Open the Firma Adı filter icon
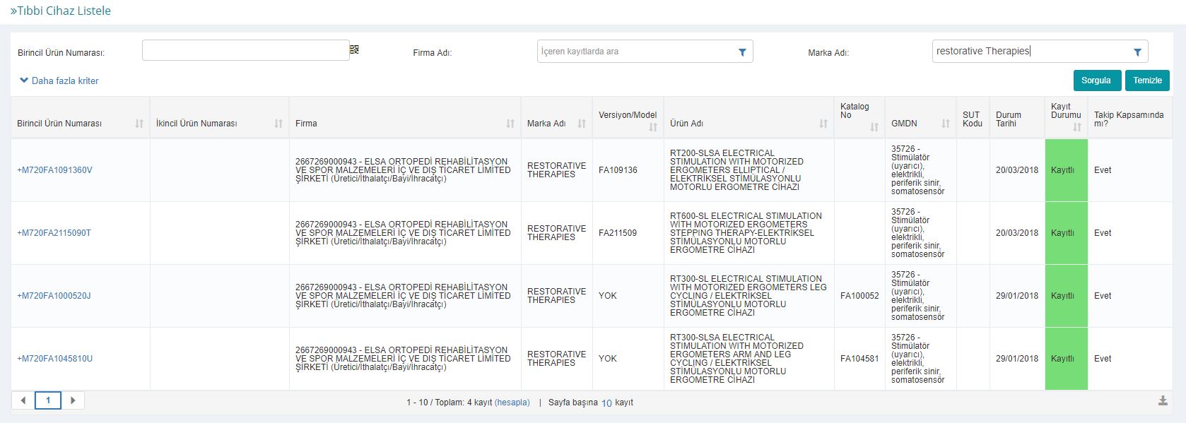 pos(742,52)
